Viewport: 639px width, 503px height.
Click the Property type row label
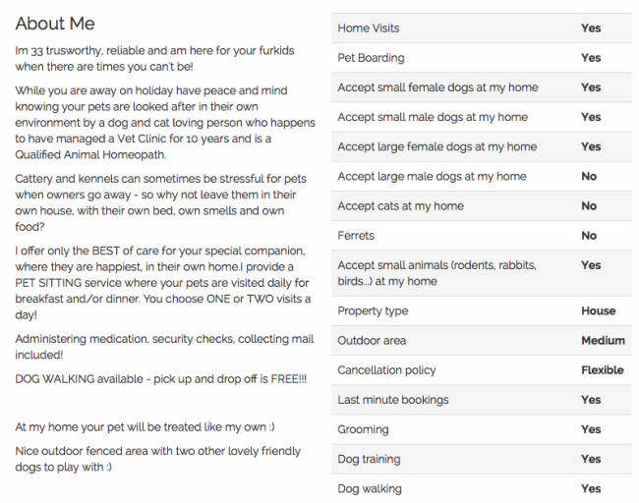[x=373, y=311]
